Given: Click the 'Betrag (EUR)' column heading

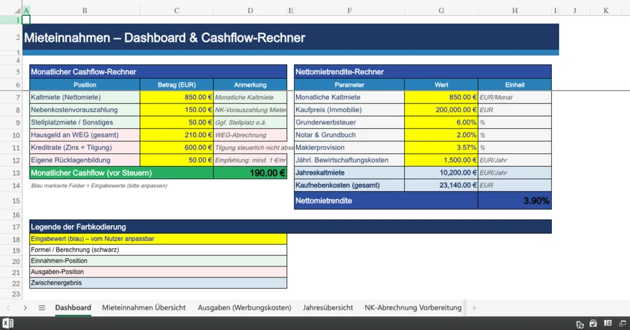Looking at the screenshot, I should (x=177, y=84).
